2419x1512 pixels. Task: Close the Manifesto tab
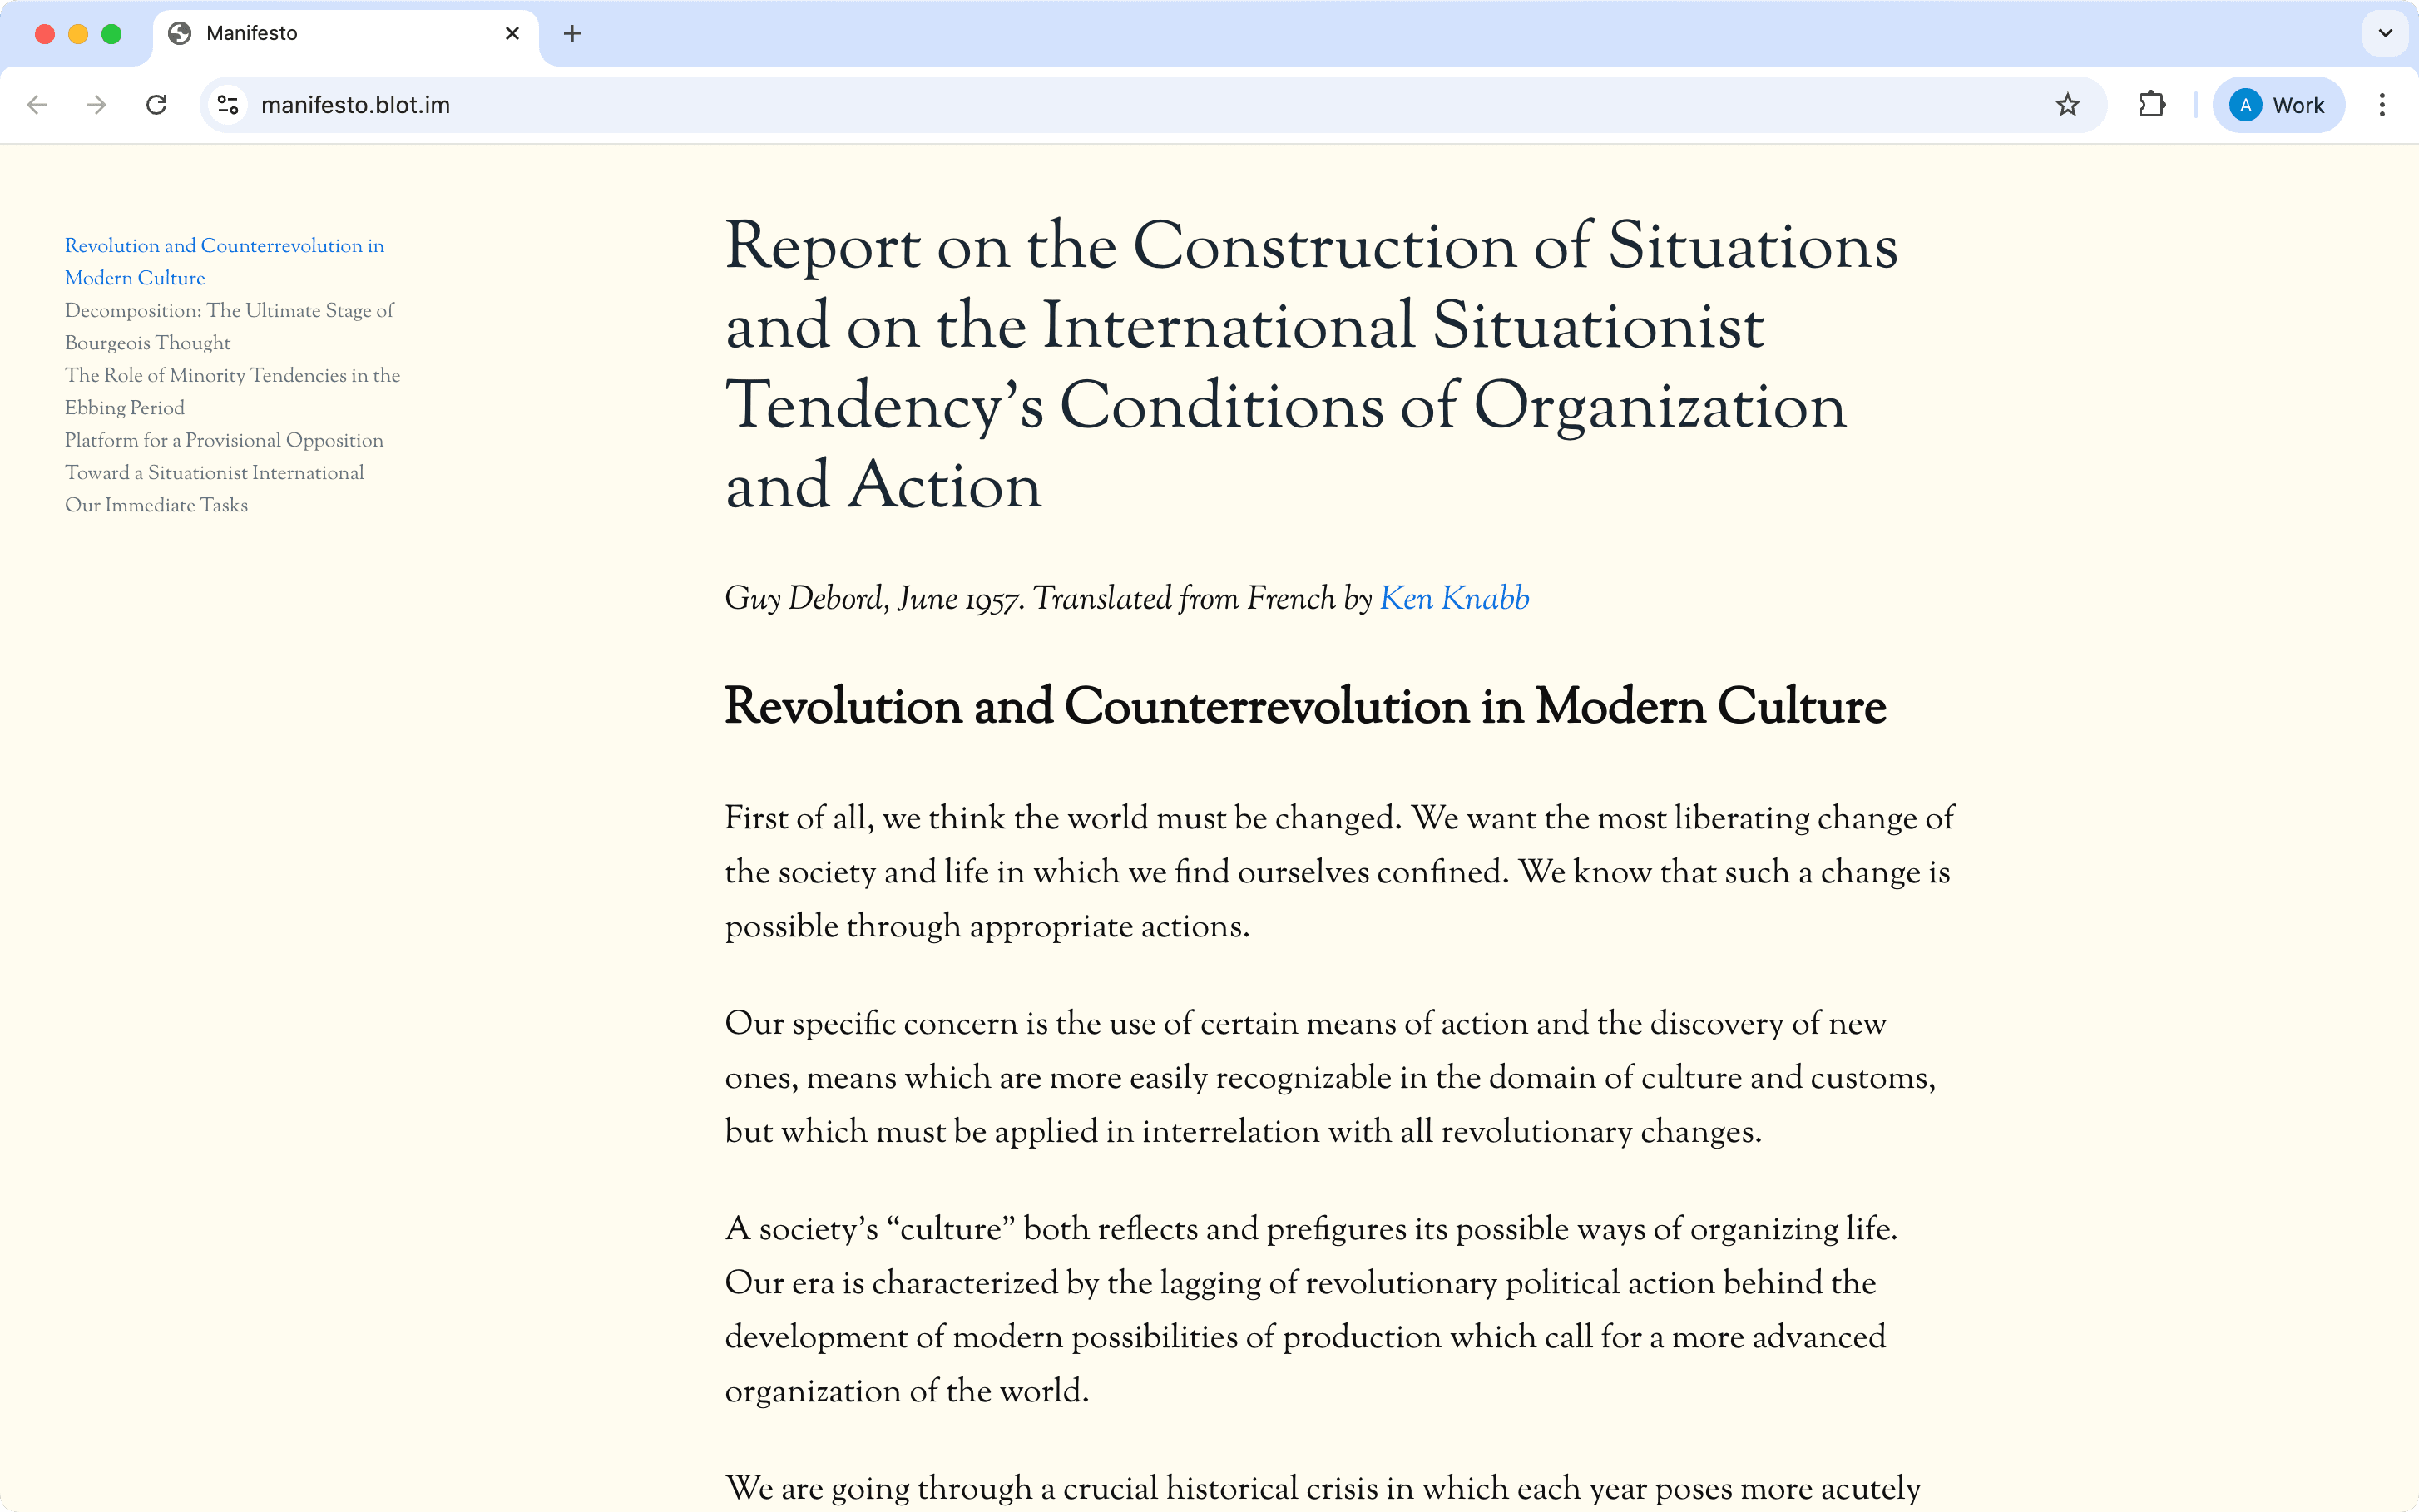point(512,33)
